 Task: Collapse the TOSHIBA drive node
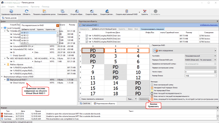point(5,31)
